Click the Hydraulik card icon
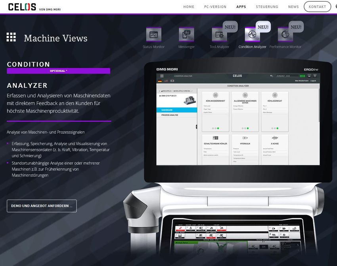Image resolution: width=337 pixels, height=266 pixels. [x=245, y=138]
